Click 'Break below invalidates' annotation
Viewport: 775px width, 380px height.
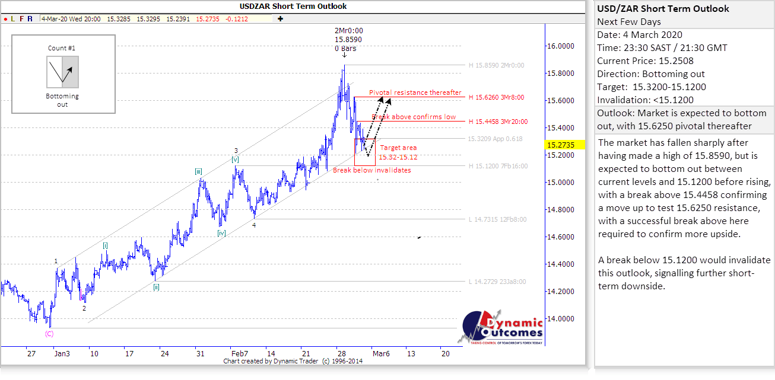(371, 170)
